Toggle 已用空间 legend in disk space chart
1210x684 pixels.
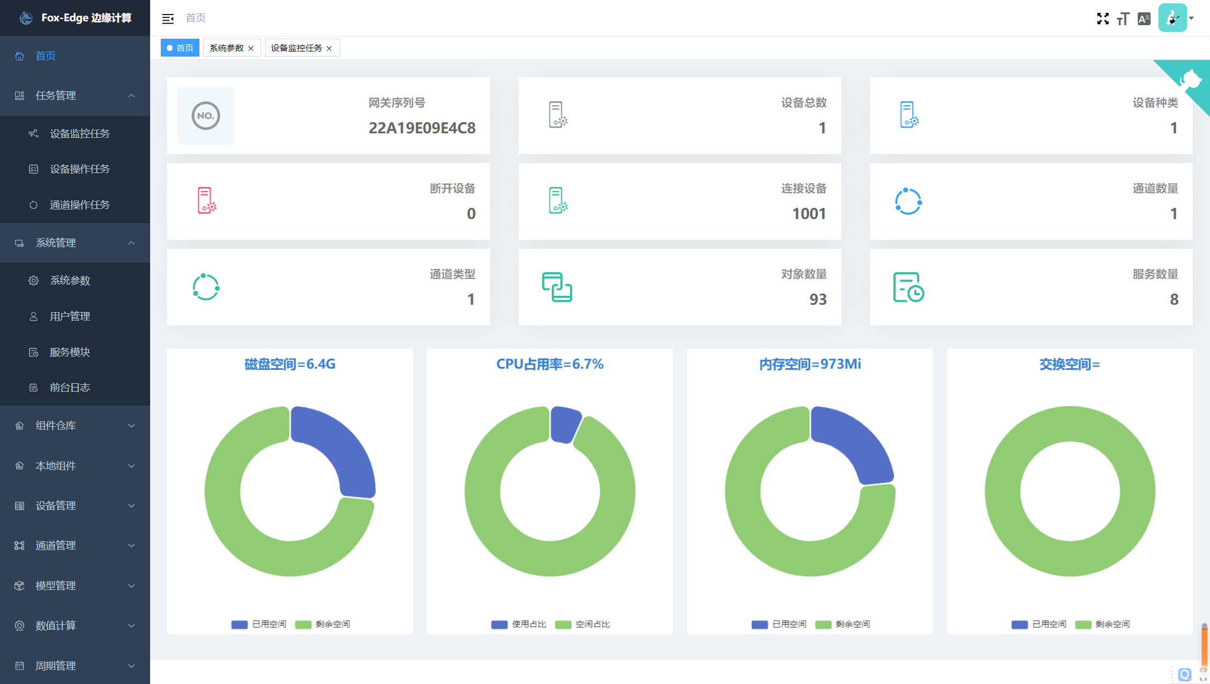[259, 624]
